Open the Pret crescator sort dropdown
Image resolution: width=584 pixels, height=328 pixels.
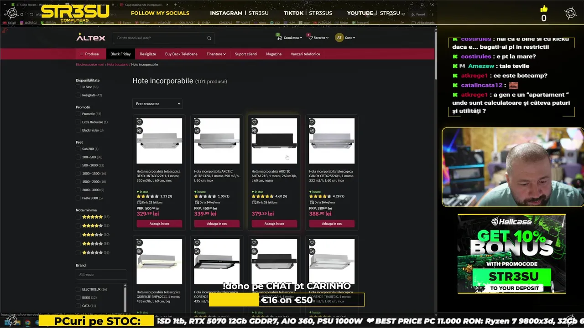pyautogui.click(x=157, y=104)
